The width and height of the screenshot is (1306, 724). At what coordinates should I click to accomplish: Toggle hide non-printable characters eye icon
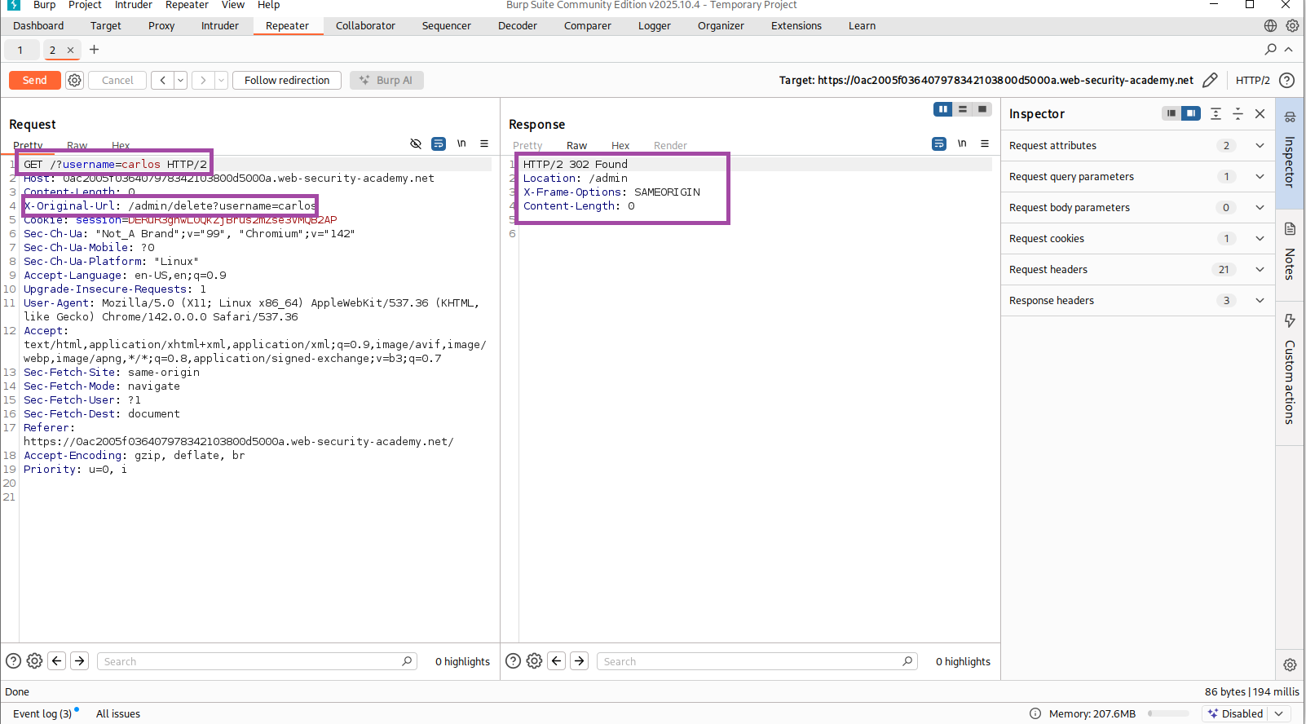click(x=416, y=143)
